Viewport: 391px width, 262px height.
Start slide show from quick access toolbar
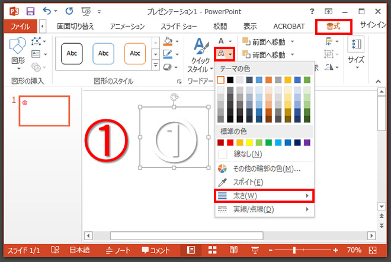click(x=86, y=11)
